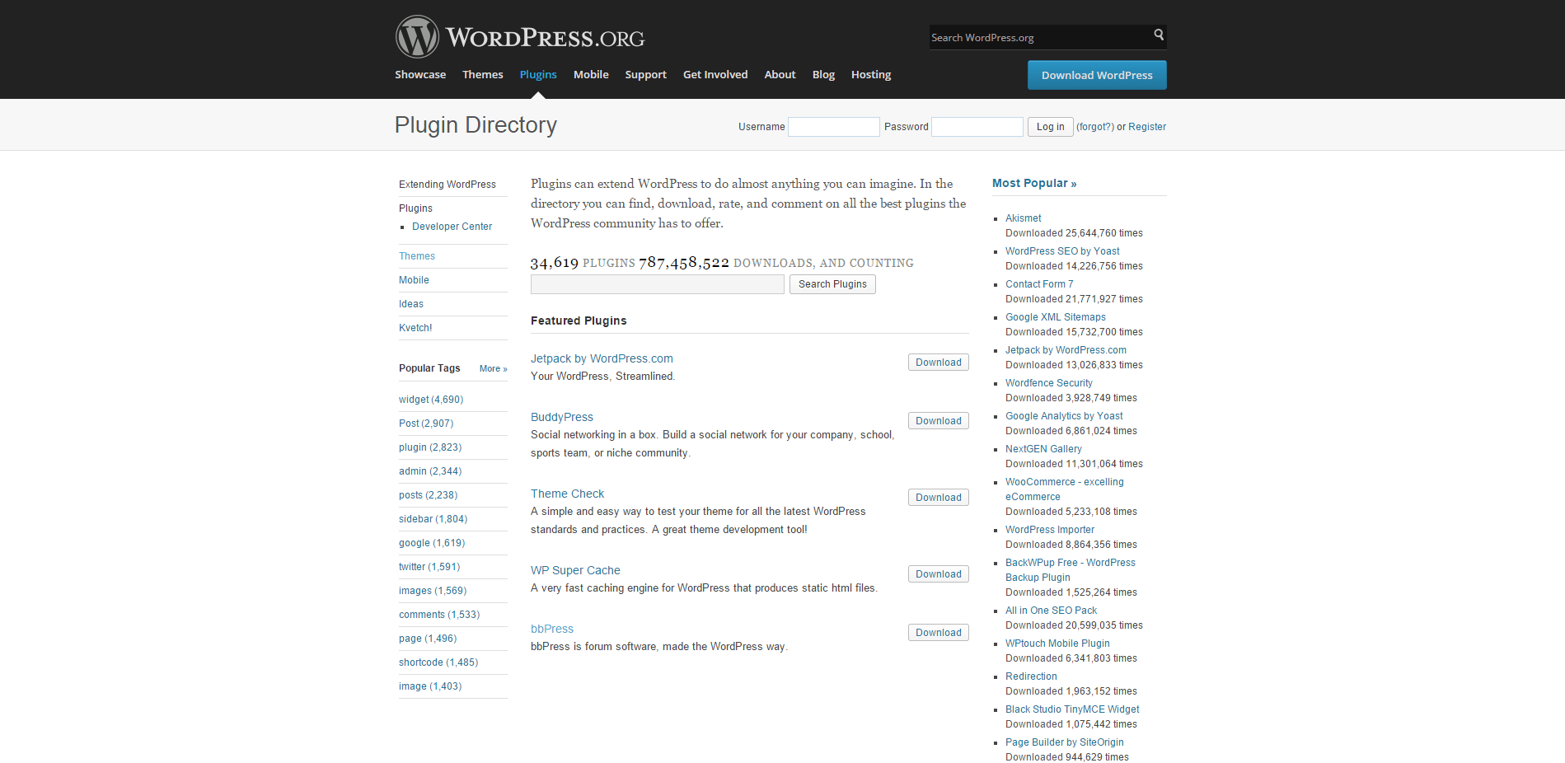Click the search magnifier icon
Image resolution: width=1565 pixels, height=763 pixels.
coord(1158,35)
